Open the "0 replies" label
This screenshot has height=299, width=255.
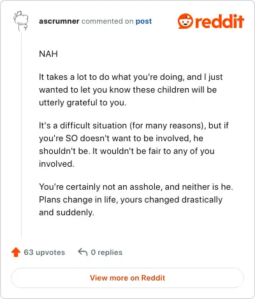tap(106, 252)
